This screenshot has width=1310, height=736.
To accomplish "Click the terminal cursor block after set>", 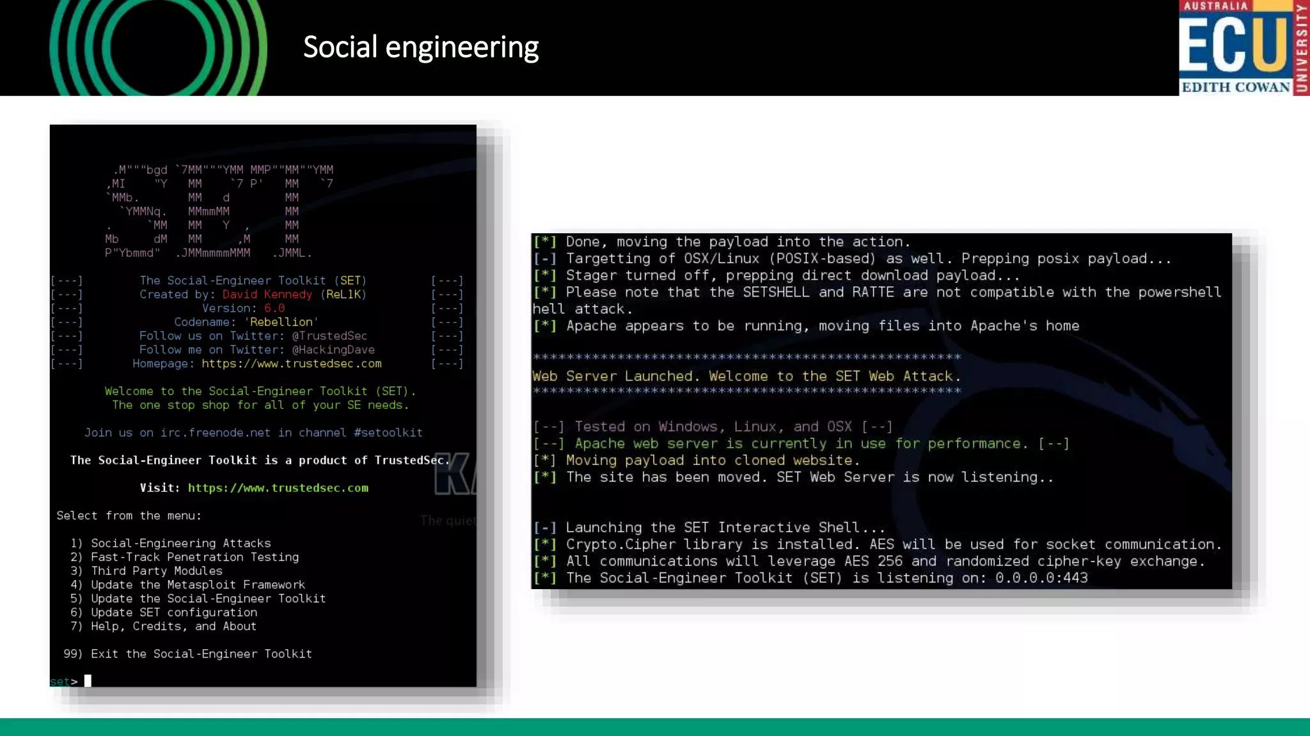I will [88, 680].
